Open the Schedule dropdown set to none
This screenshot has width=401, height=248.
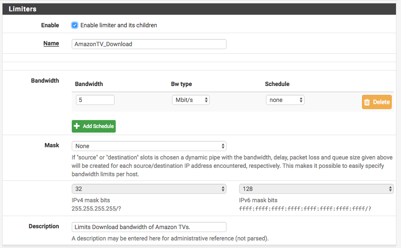[285, 100]
